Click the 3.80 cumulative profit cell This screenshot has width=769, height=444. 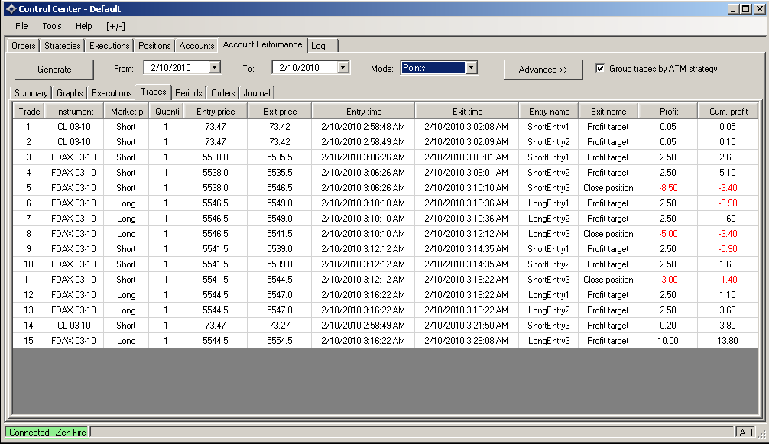coord(728,326)
